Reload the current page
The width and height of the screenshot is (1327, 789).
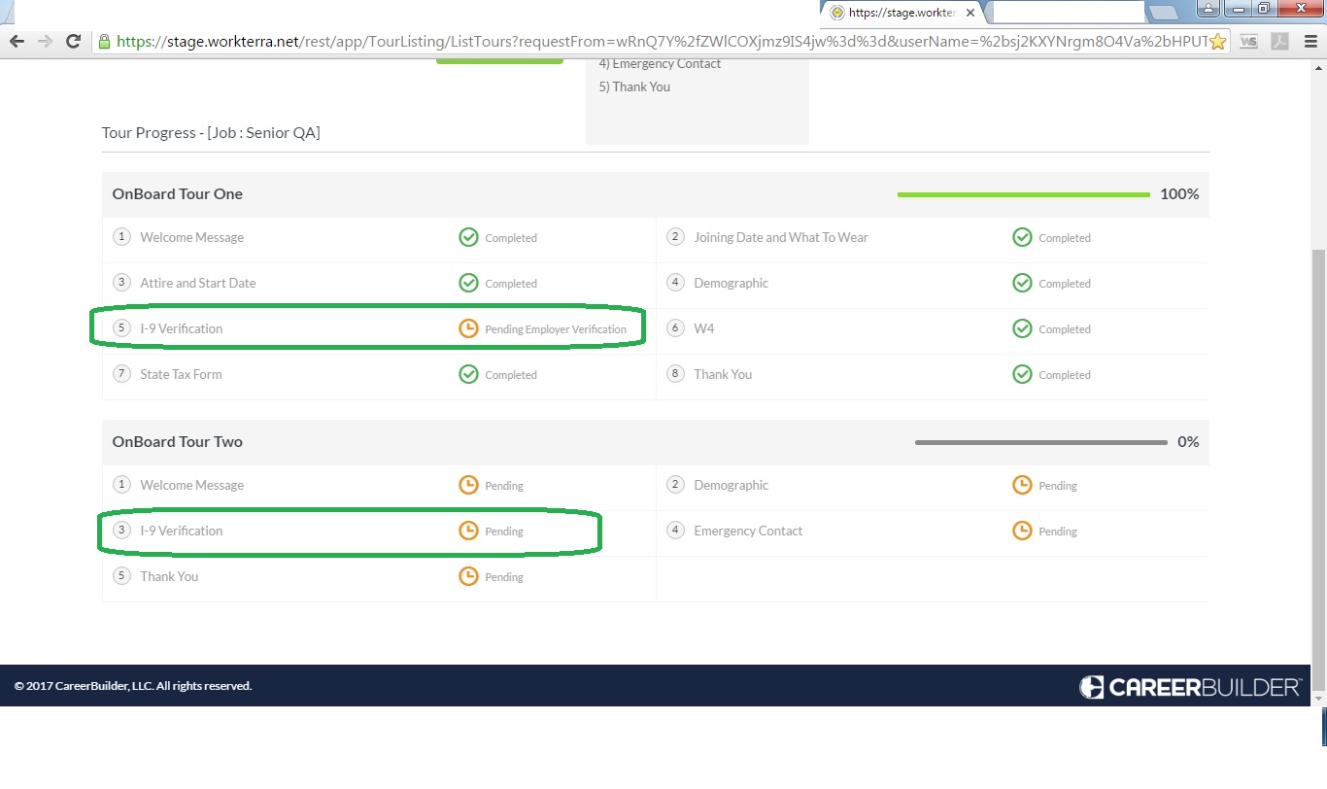click(73, 42)
